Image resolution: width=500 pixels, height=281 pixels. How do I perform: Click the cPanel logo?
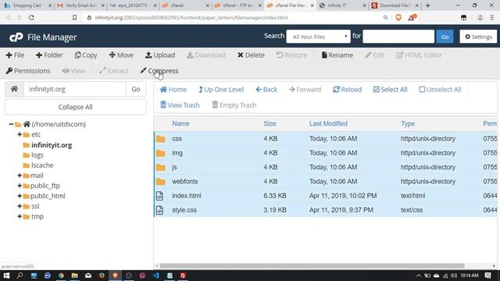[x=16, y=37]
